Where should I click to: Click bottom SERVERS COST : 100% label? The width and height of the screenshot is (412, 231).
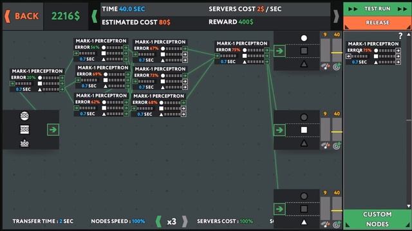[x=225, y=221]
